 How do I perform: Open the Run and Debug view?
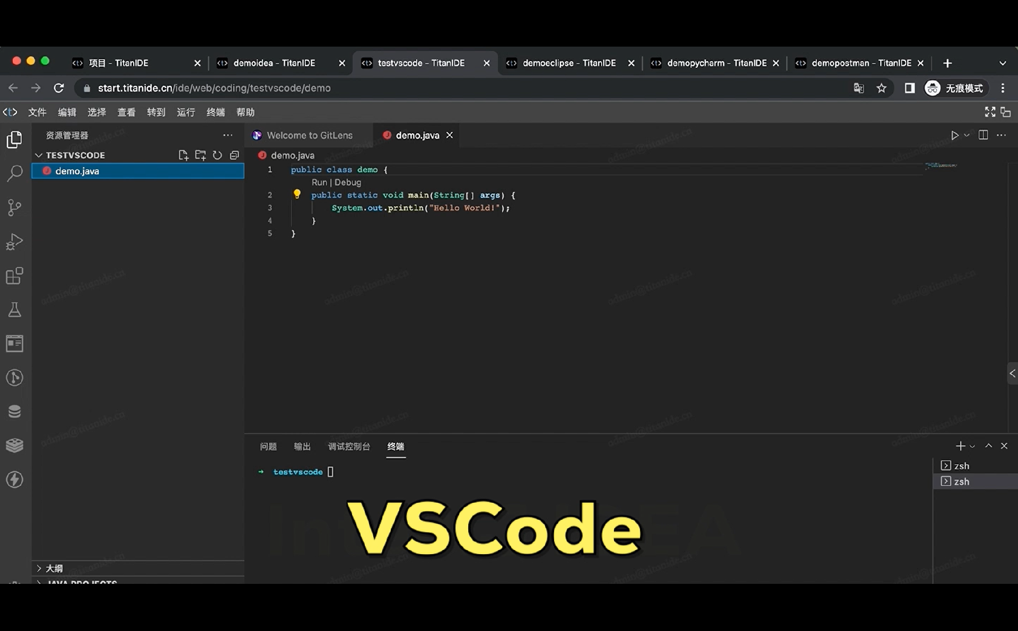click(14, 242)
